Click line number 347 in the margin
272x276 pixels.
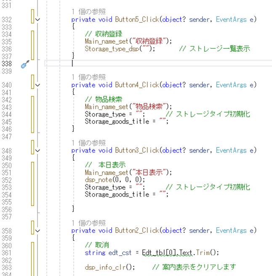(x=7, y=137)
